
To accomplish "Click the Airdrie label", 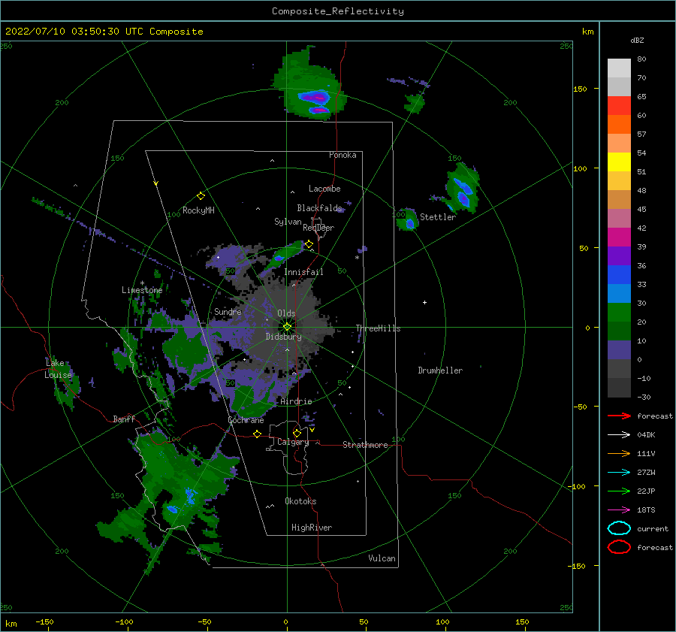I will [x=296, y=401].
